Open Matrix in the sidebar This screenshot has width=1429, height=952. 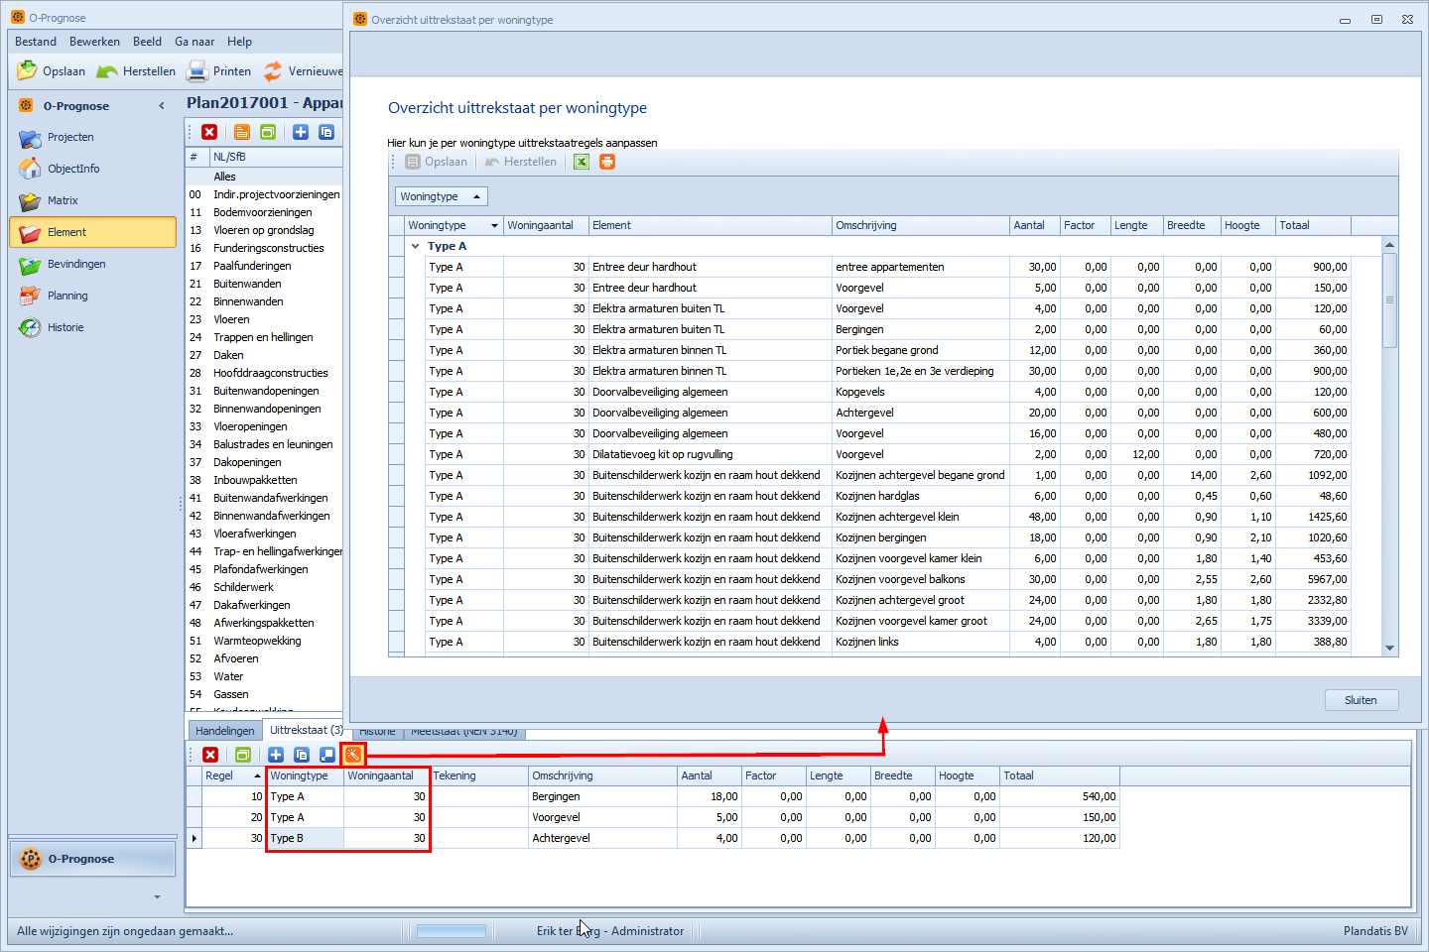click(x=92, y=200)
